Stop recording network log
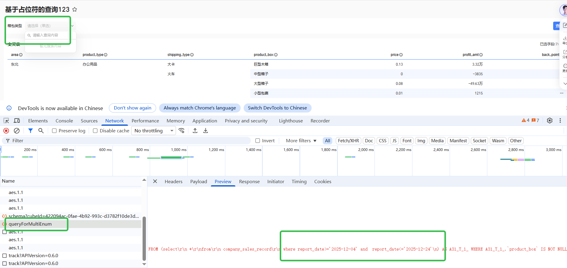 [6, 131]
